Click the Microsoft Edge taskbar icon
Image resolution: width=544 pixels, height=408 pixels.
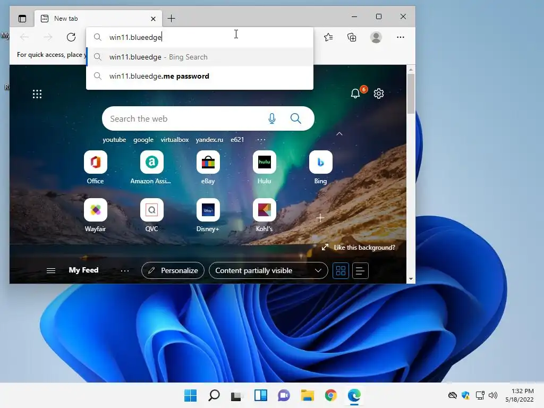354,395
